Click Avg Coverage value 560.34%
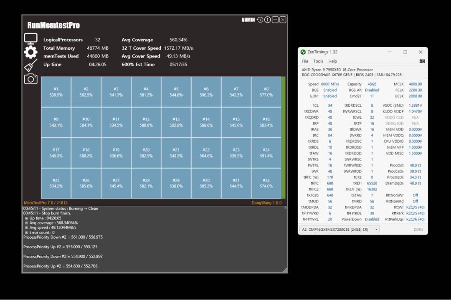This screenshot has height=300, width=451. pyautogui.click(x=178, y=40)
